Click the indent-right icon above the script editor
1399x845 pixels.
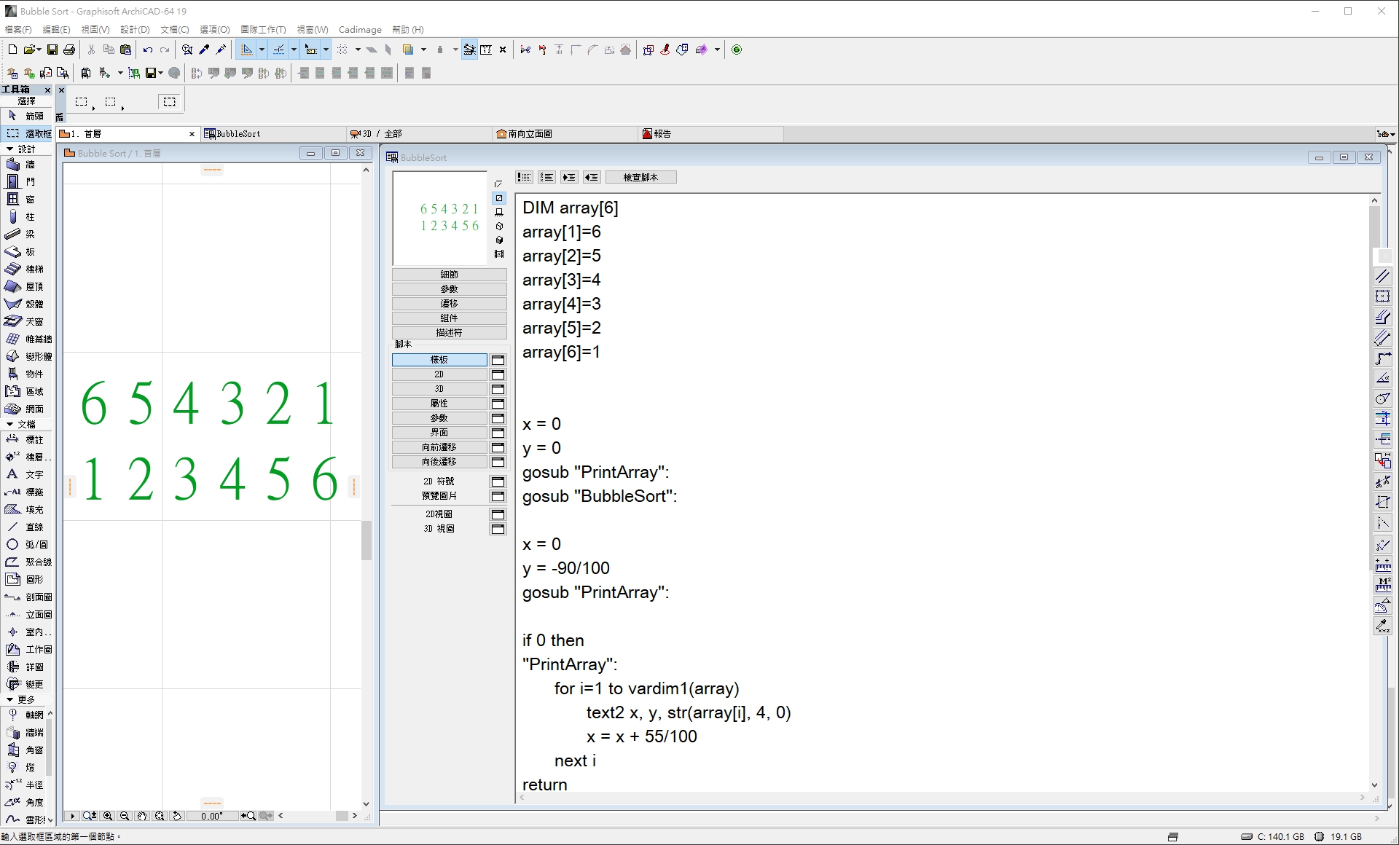(x=569, y=177)
